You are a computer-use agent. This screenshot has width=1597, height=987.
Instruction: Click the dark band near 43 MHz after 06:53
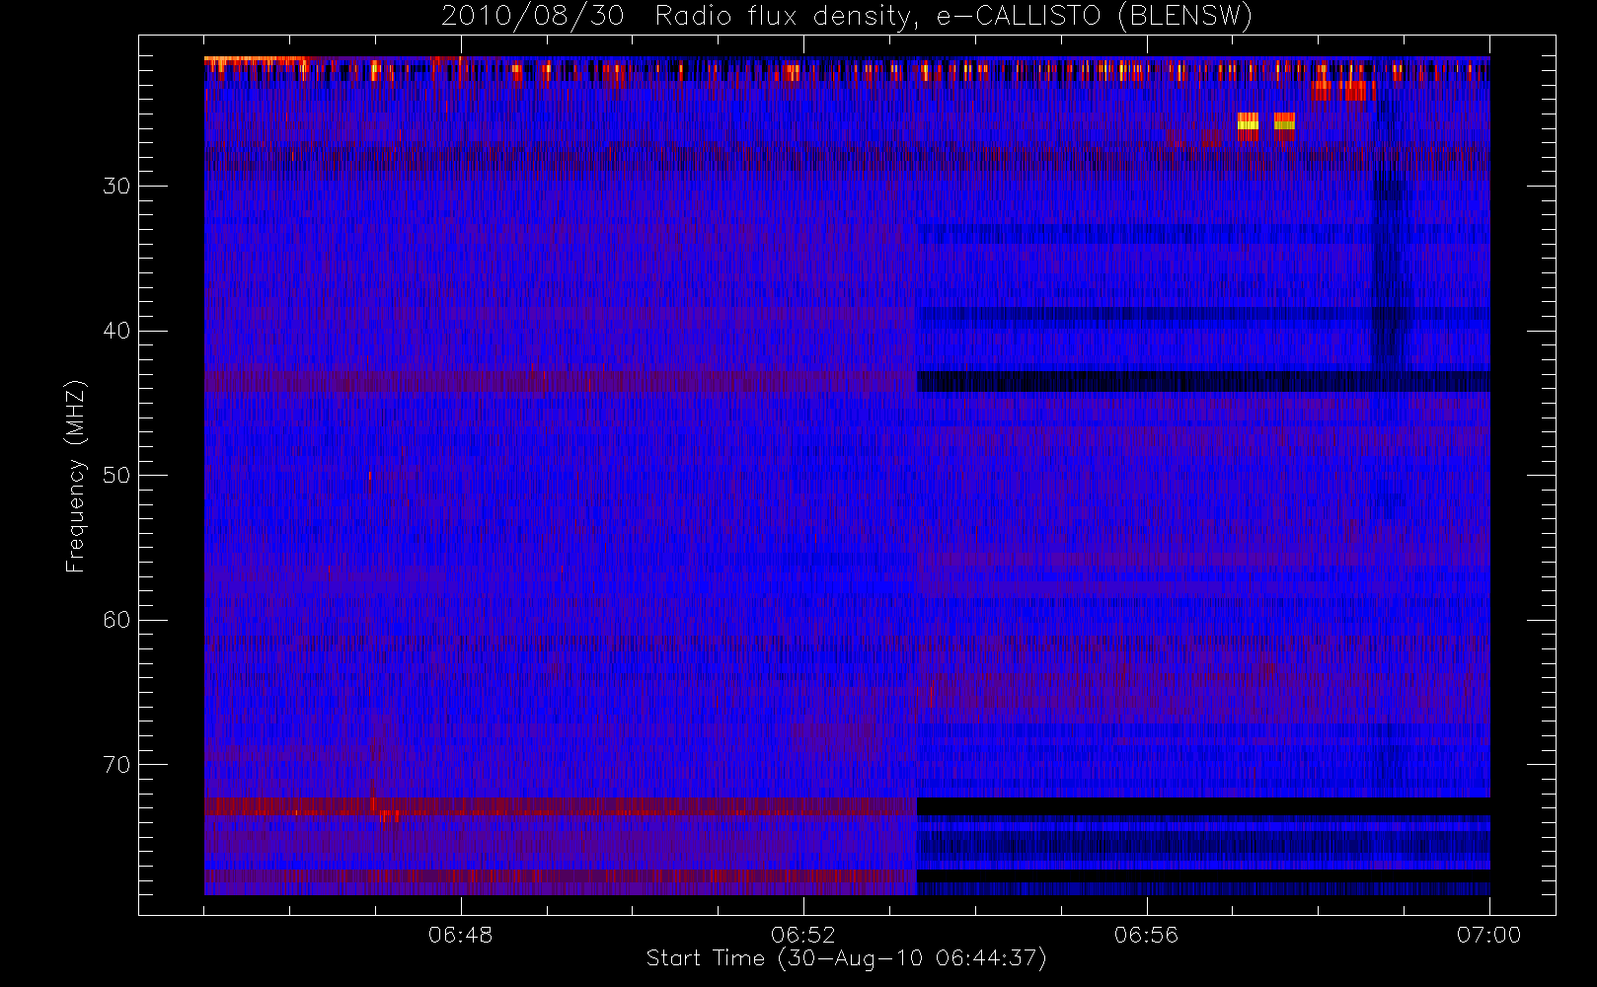click(x=1203, y=381)
